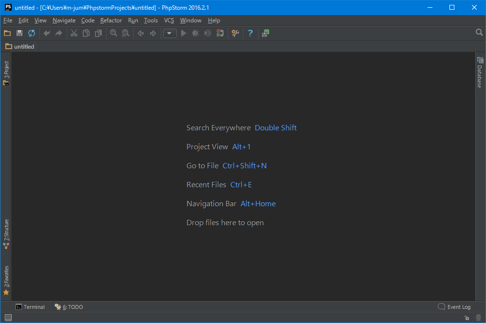The width and height of the screenshot is (486, 323).
Task: Open the Event Log panel
Action: pyautogui.click(x=454, y=307)
